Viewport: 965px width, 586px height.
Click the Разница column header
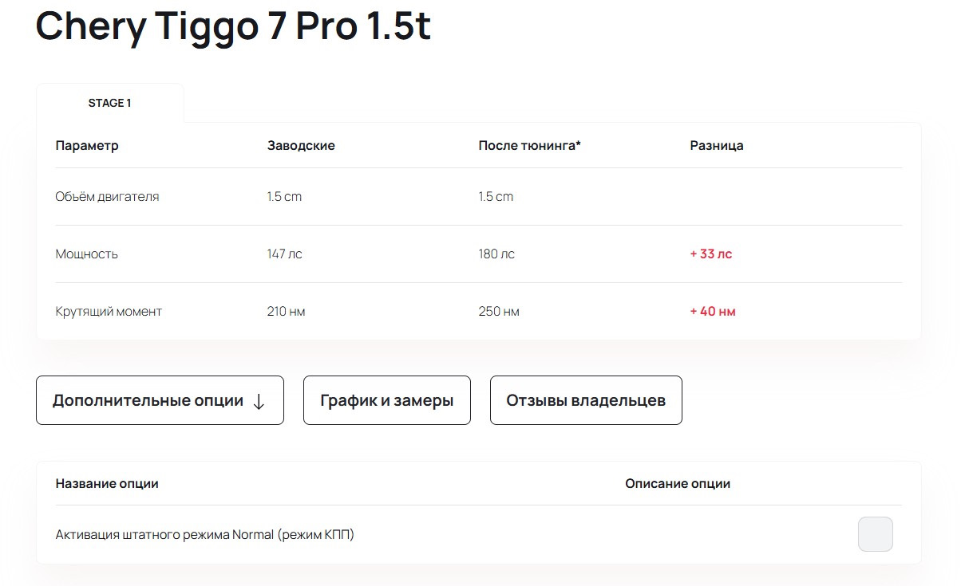pos(717,146)
